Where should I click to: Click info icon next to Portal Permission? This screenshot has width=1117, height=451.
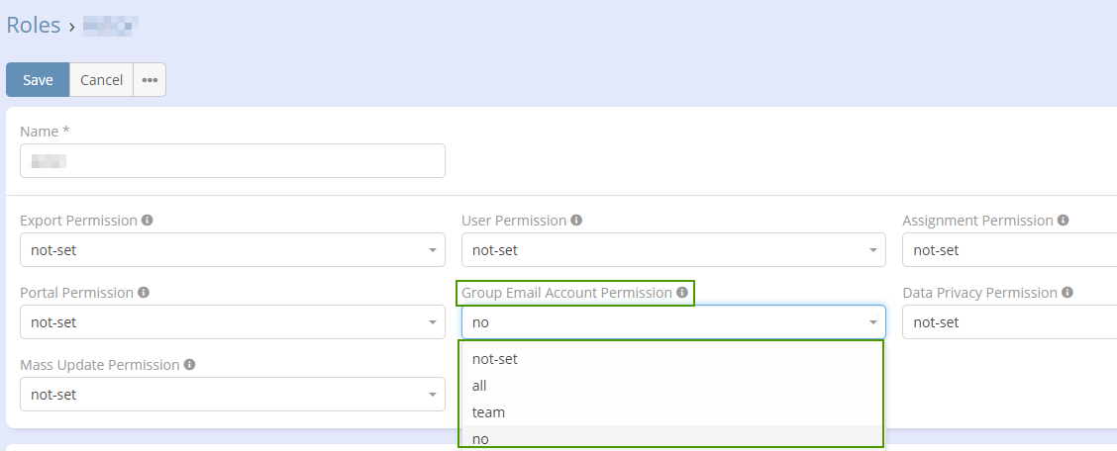(x=144, y=293)
